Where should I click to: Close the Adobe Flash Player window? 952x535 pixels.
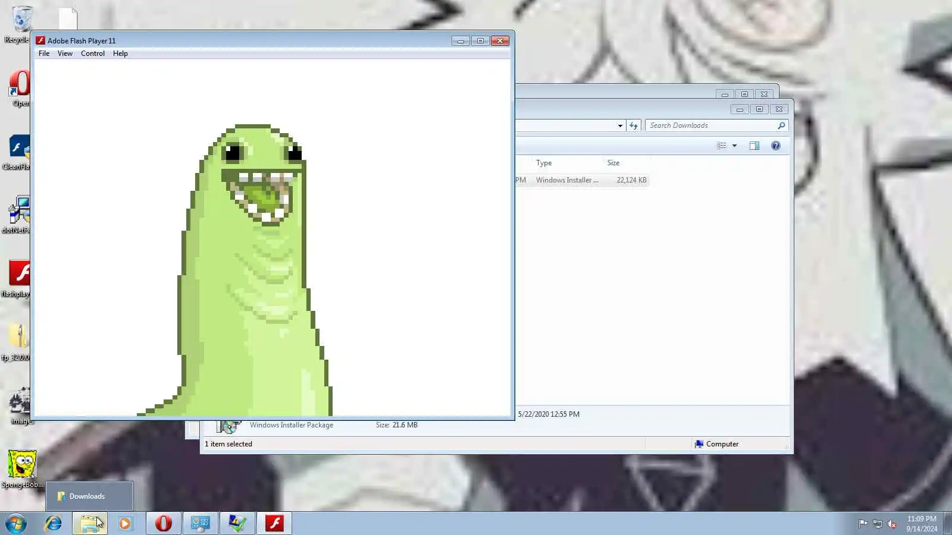click(x=500, y=40)
